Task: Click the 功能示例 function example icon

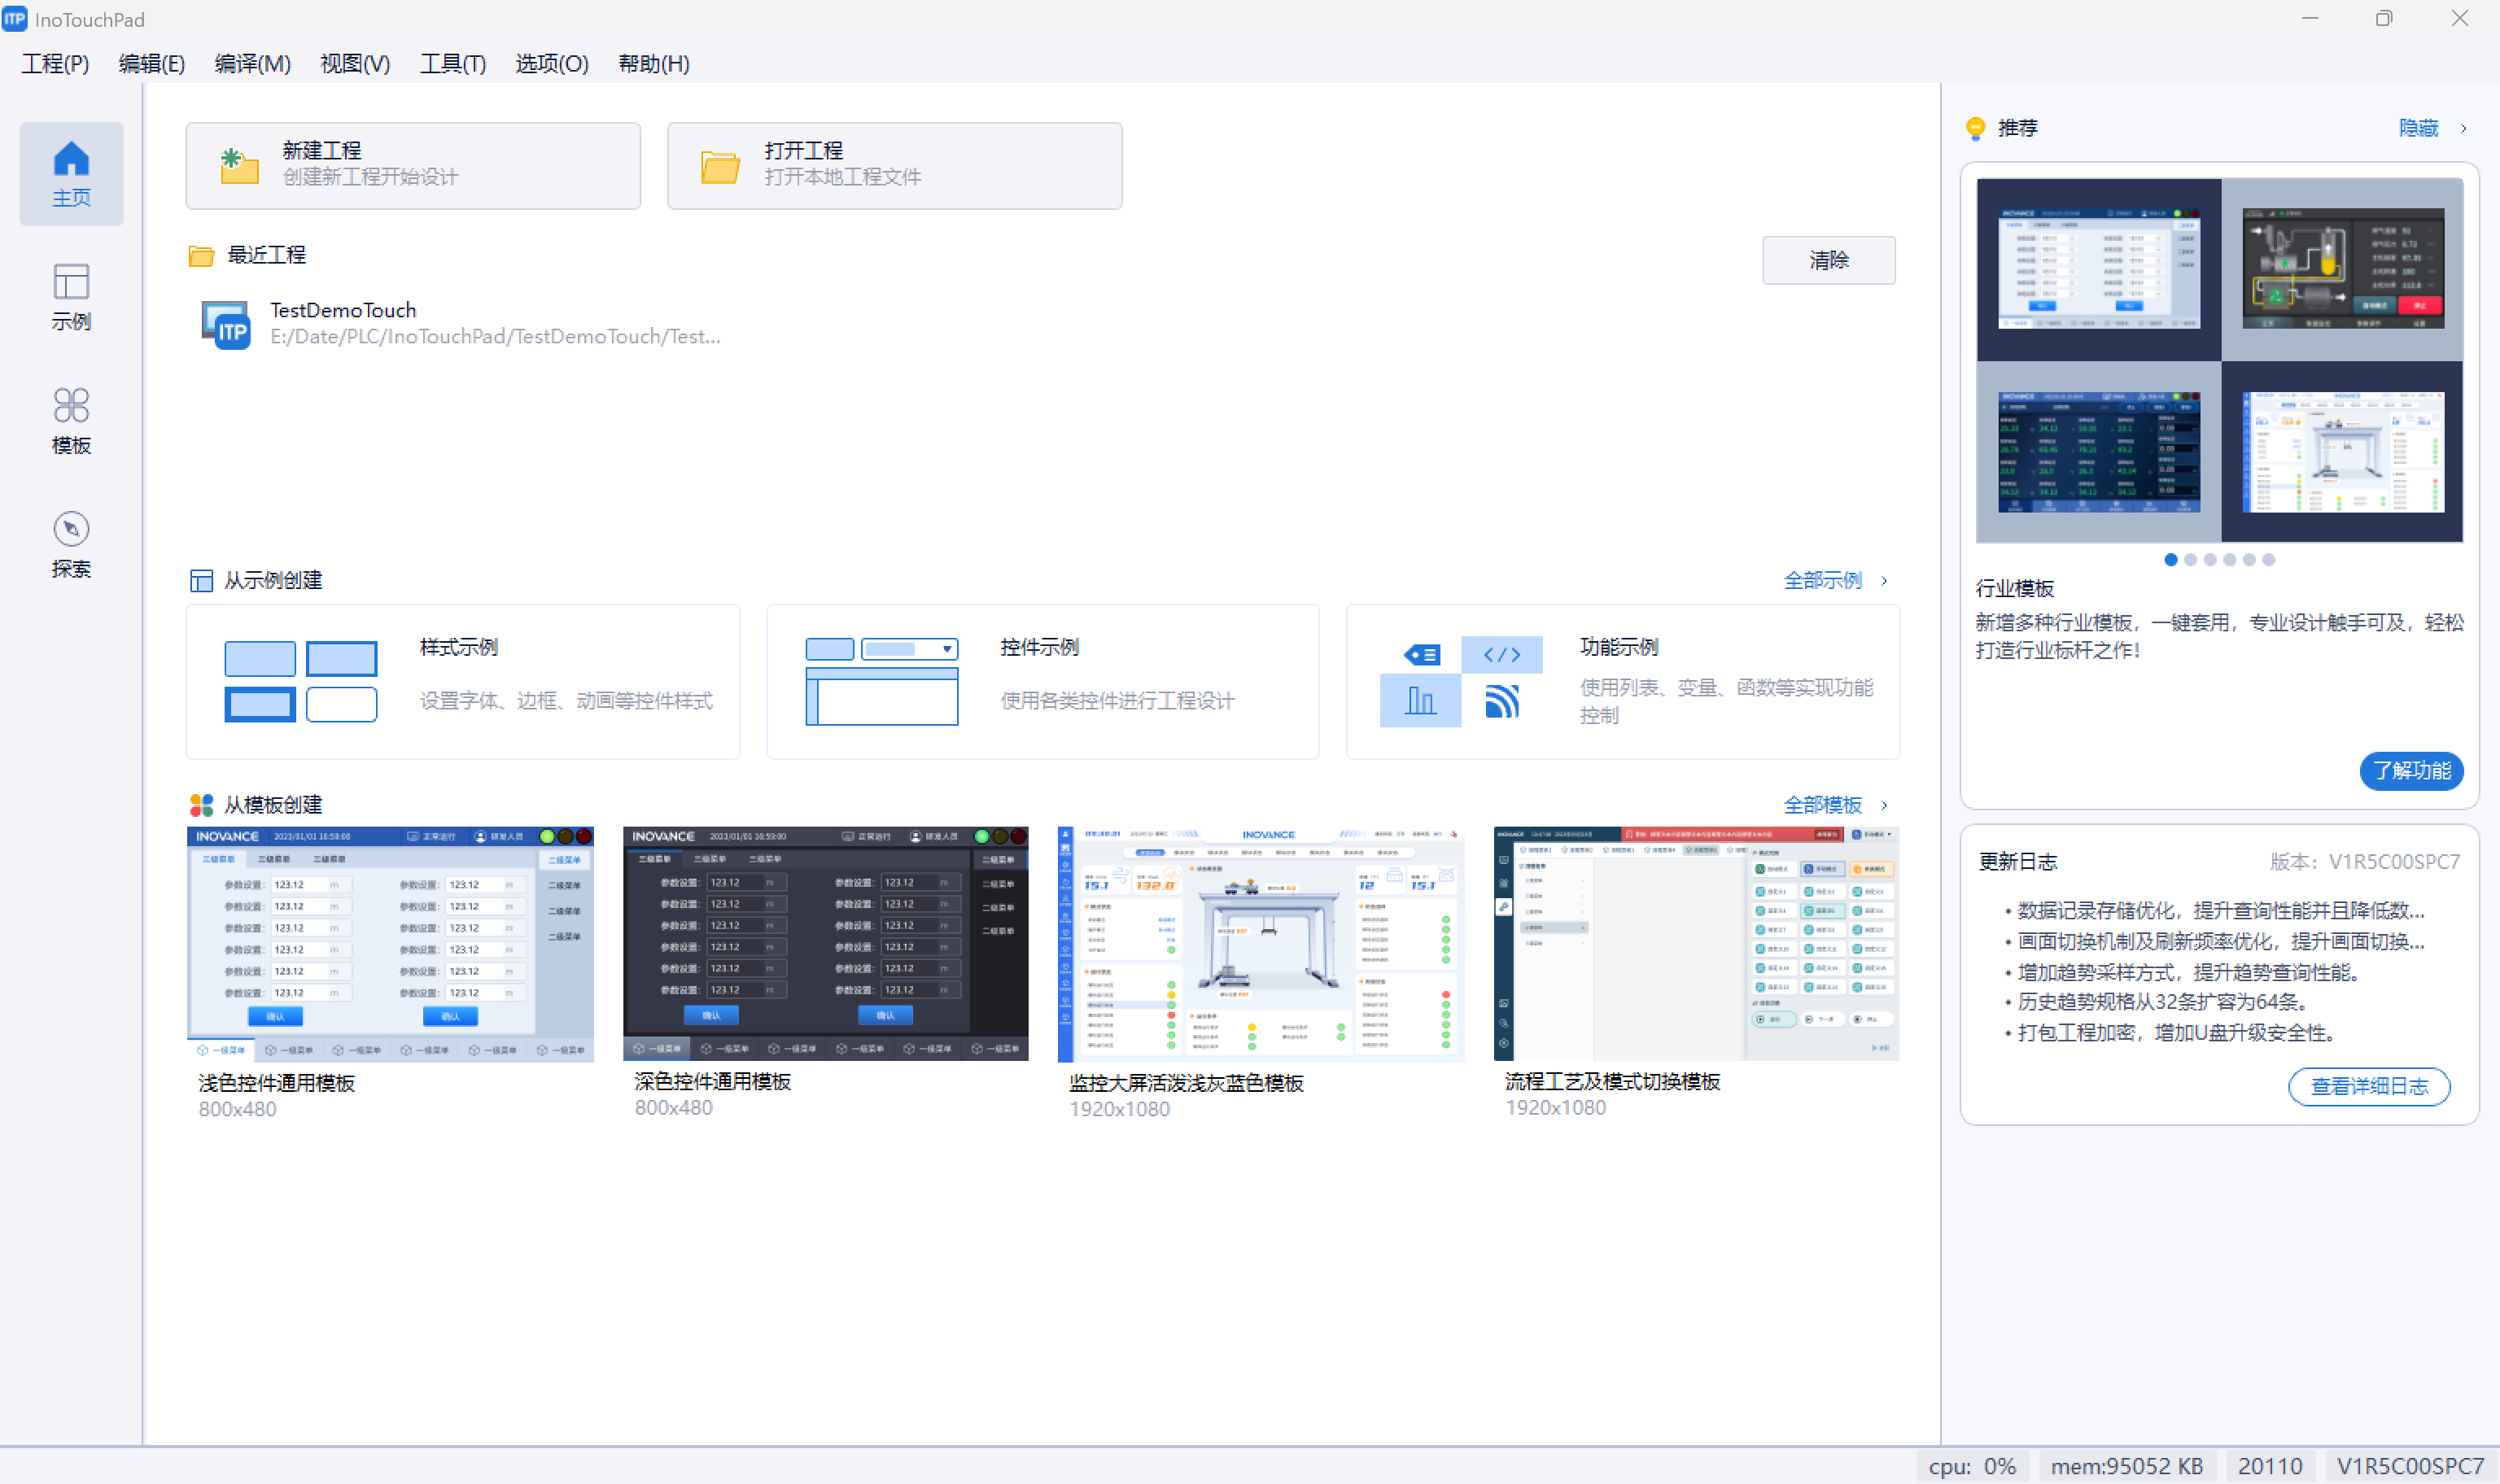Action: (1461, 681)
